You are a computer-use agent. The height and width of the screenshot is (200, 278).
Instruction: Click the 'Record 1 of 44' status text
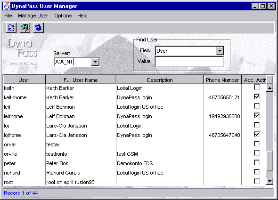(x=21, y=193)
